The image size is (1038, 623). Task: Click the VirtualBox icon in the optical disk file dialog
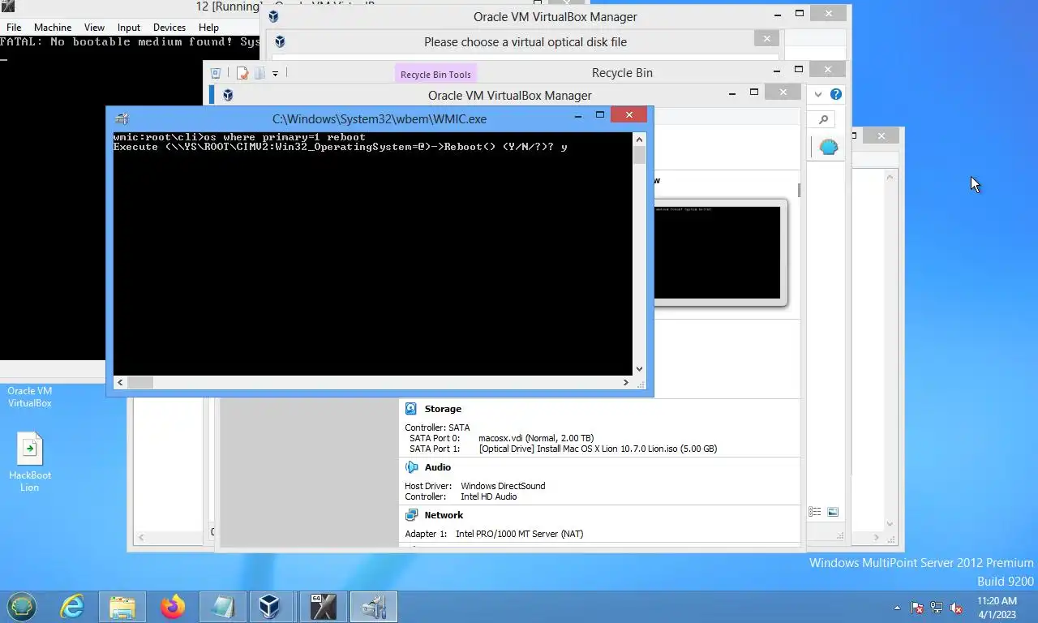point(280,41)
